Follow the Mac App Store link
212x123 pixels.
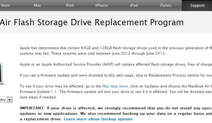click(115, 86)
